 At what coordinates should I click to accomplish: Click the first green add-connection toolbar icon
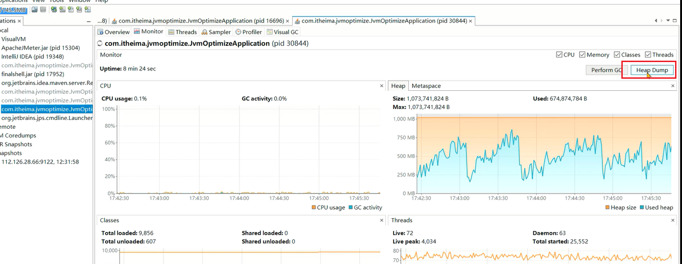pyautogui.click(x=54, y=10)
